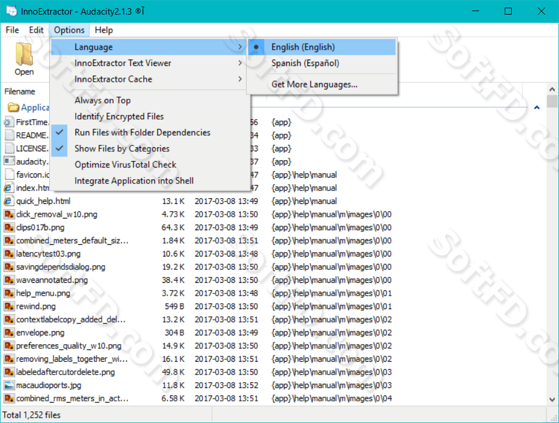Image resolution: width=559 pixels, height=423 pixels.
Task: Click the savingdependsdialog.png image icon
Action: (9, 267)
